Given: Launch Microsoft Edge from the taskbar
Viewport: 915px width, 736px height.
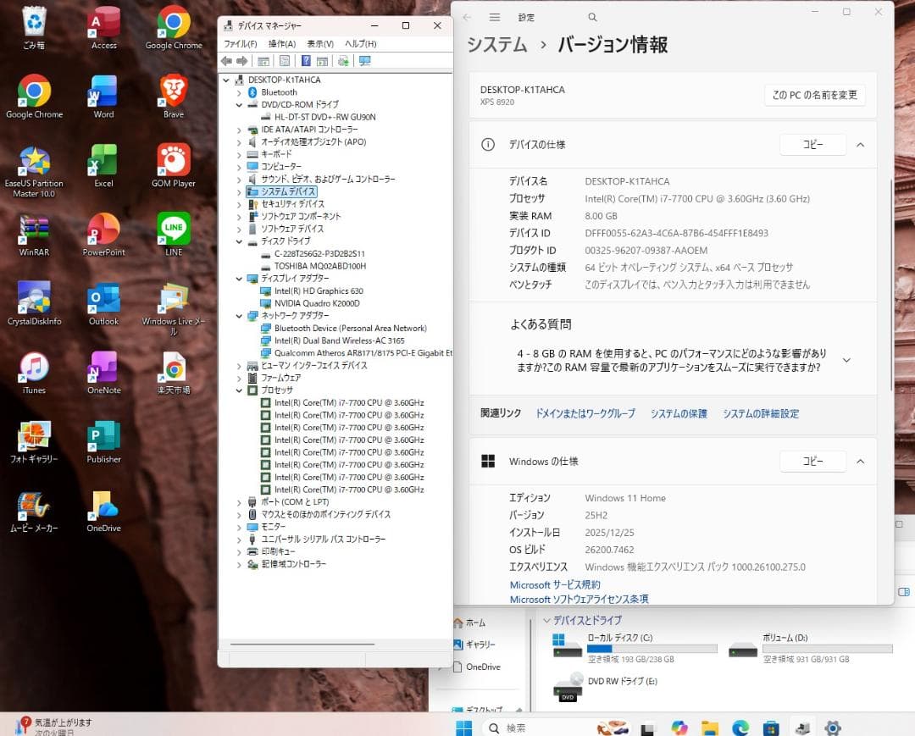Looking at the screenshot, I should pos(740,727).
